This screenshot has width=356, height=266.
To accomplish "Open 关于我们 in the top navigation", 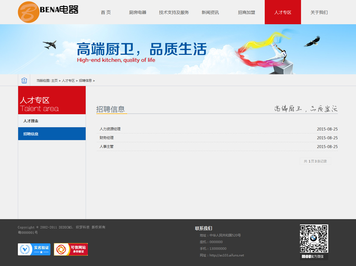I will (x=319, y=12).
